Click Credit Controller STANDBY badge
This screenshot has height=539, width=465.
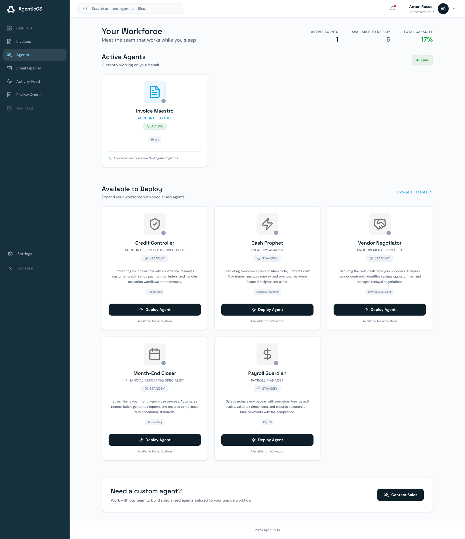pyautogui.click(x=155, y=258)
